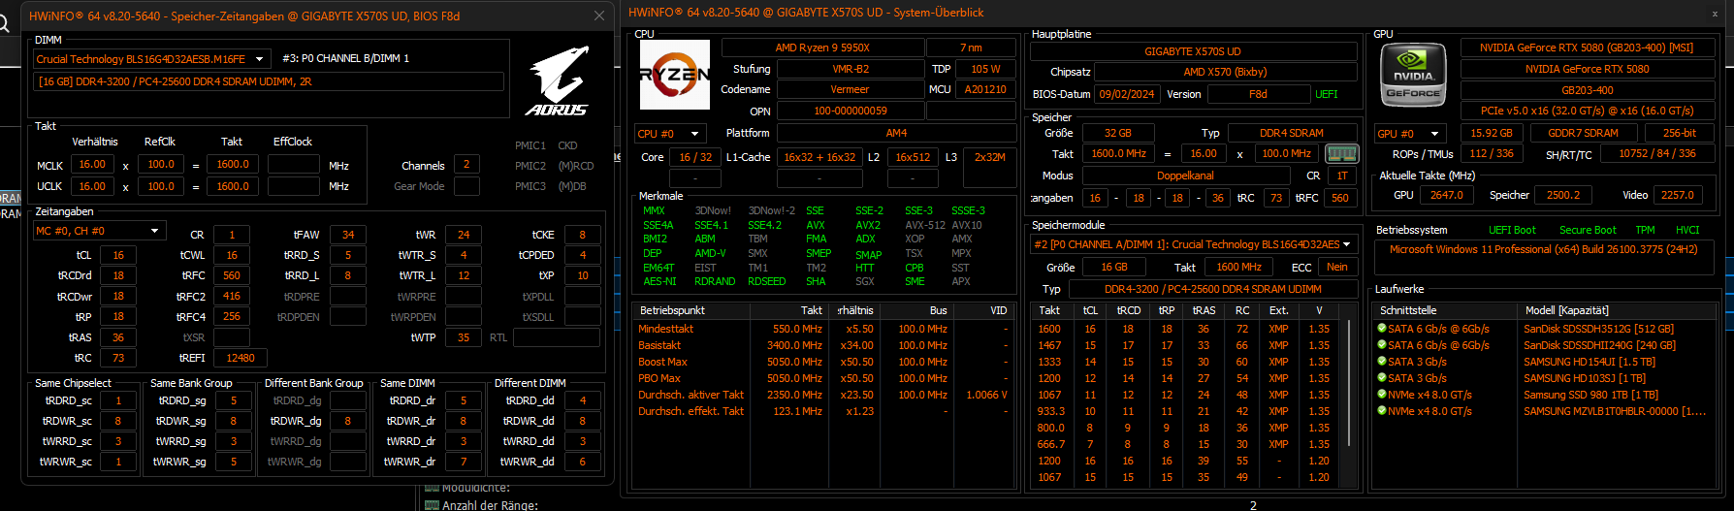Click the SHA feature flag in Merkmale
This screenshot has height=511, width=1734.
click(x=816, y=281)
